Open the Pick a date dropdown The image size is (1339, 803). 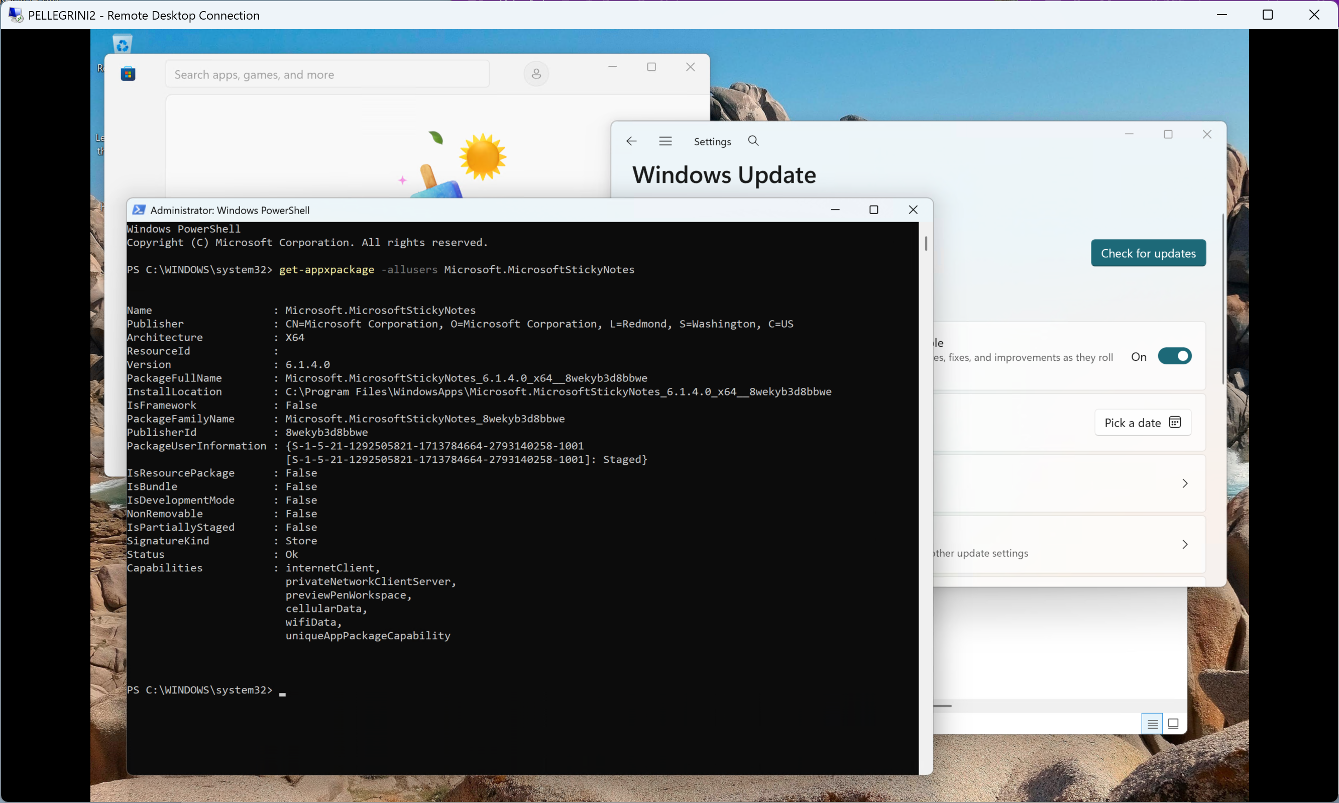click(x=1142, y=423)
